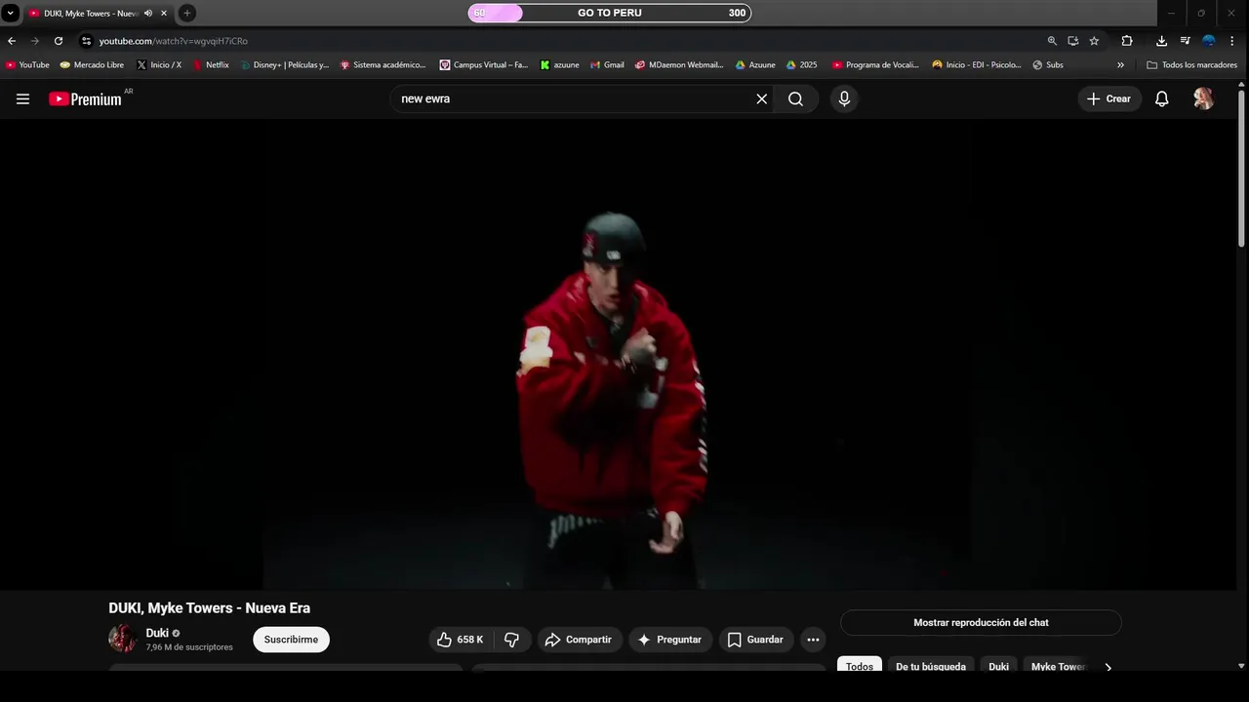Open the Azuune Drive bookmark
1249x702 pixels.
pyautogui.click(x=755, y=65)
